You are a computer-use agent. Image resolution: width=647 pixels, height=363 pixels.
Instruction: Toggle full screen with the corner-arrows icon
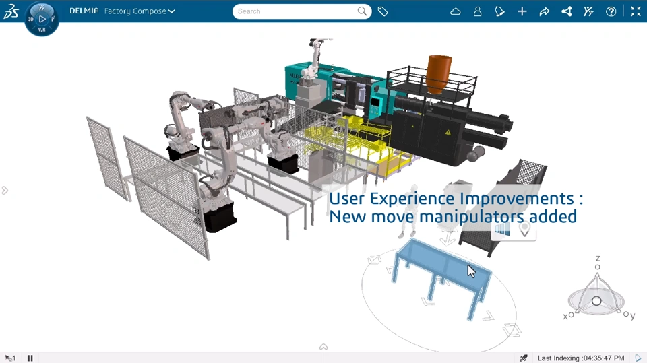pyautogui.click(x=635, y=11)
